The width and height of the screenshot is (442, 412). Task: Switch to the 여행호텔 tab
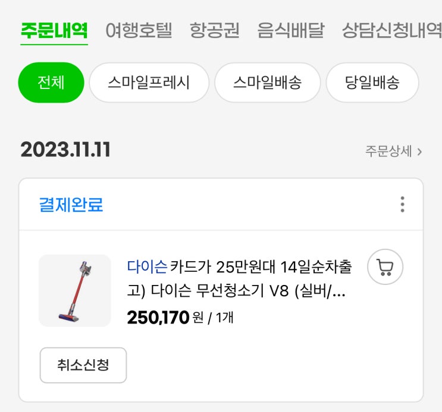tap(139, 31)
